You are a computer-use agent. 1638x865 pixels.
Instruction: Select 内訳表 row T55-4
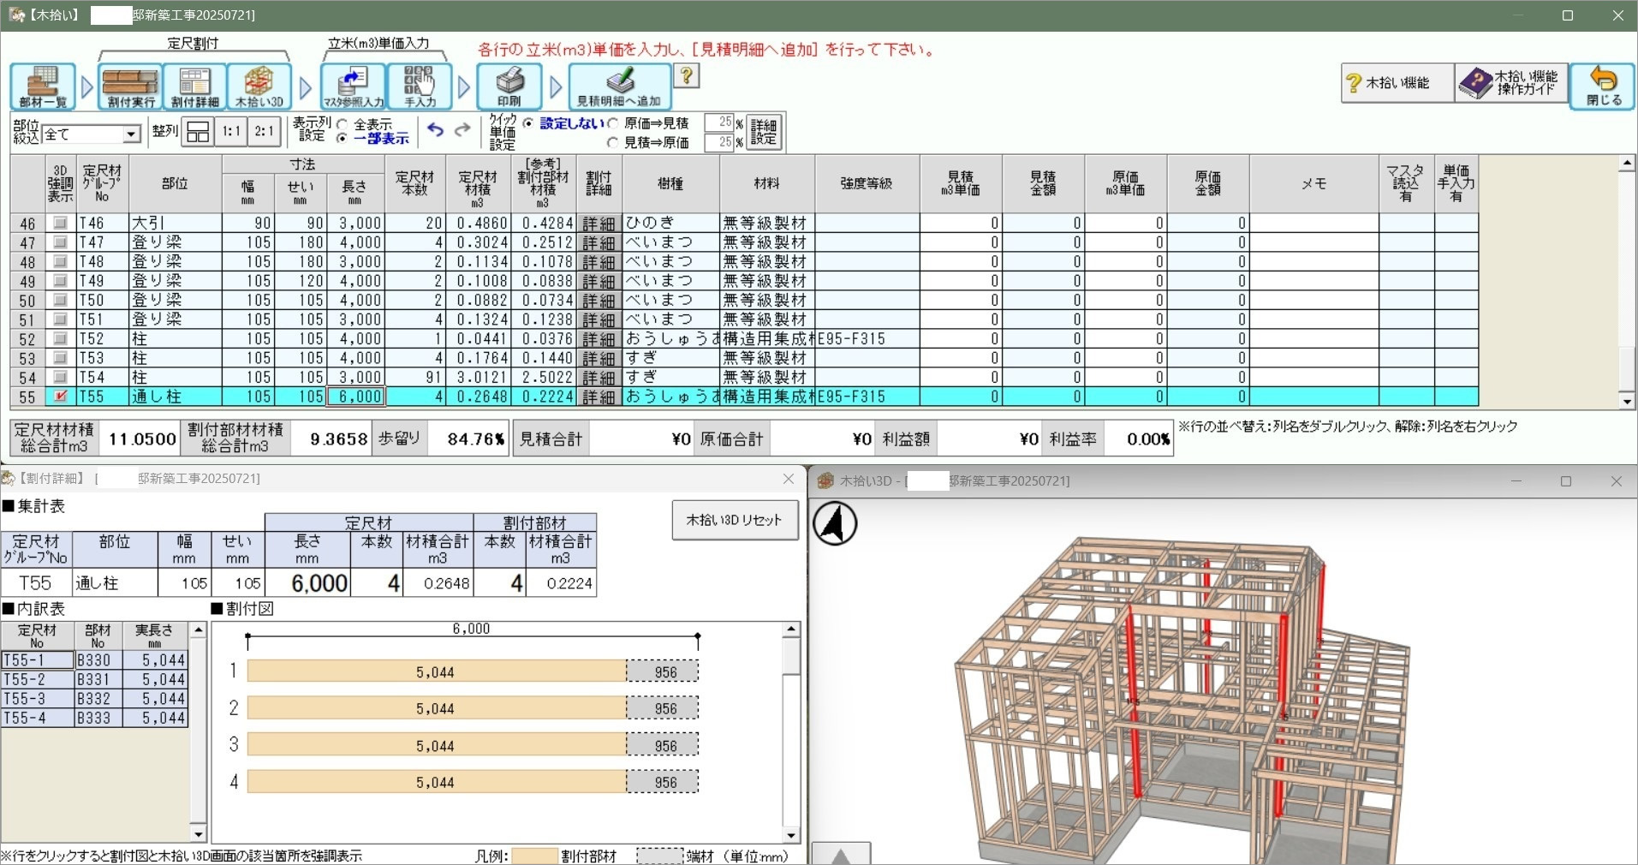pos(37,719)
